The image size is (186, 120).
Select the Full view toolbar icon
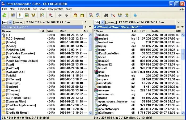tap(20, 15)
